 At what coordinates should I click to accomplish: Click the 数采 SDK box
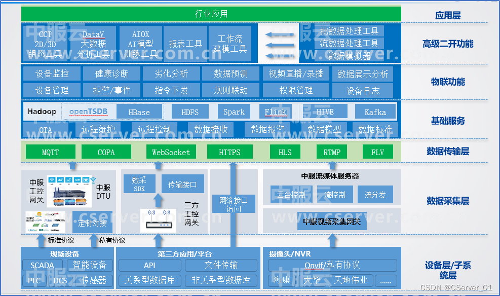tap(139, 184)
